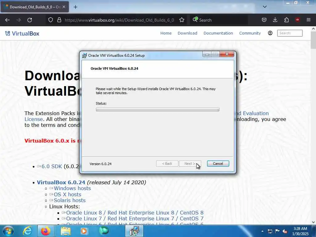This screenshot has height=237, width=316.
Task: Click the VirtualBox Setup title bar icon
Action: (84, 56)
